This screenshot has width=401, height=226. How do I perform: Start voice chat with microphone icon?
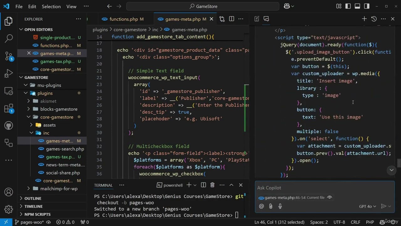click(x=280, y=206)
